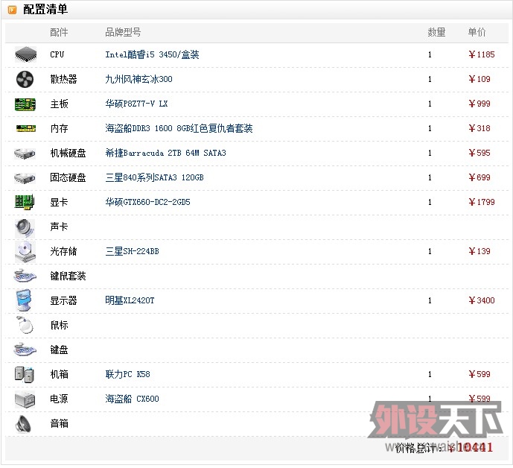The height and width of the screenshot is (468, 513).
Task: Click the 机箱 row price ¥599
Action: tap(479, 374)
